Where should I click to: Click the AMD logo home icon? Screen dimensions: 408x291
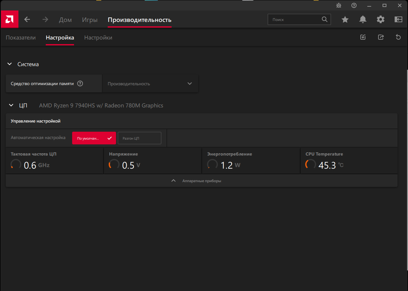coord(10,20)
